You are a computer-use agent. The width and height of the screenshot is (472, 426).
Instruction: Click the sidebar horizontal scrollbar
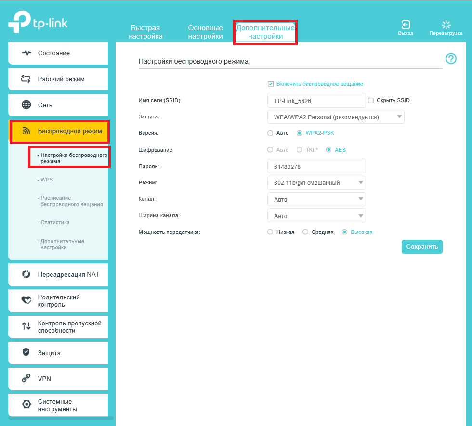[x=61, y=418]
